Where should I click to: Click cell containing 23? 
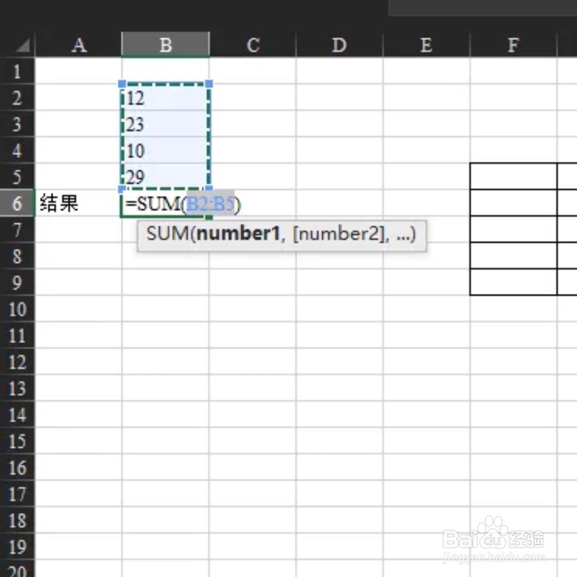point(165,124)
